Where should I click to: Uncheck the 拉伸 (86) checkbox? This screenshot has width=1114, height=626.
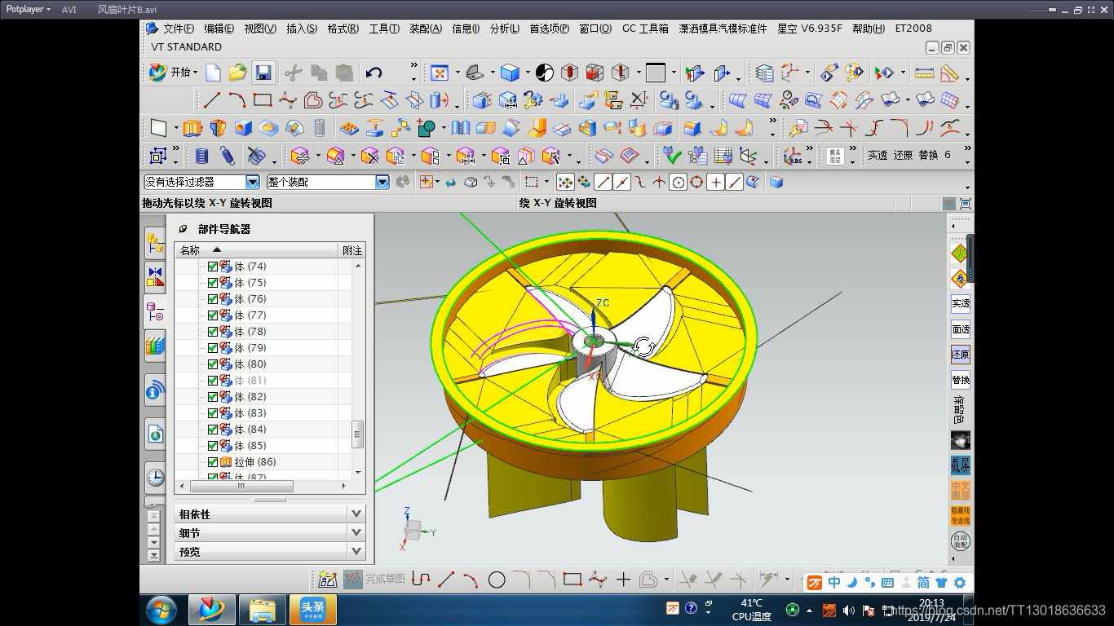pos(213,462)
